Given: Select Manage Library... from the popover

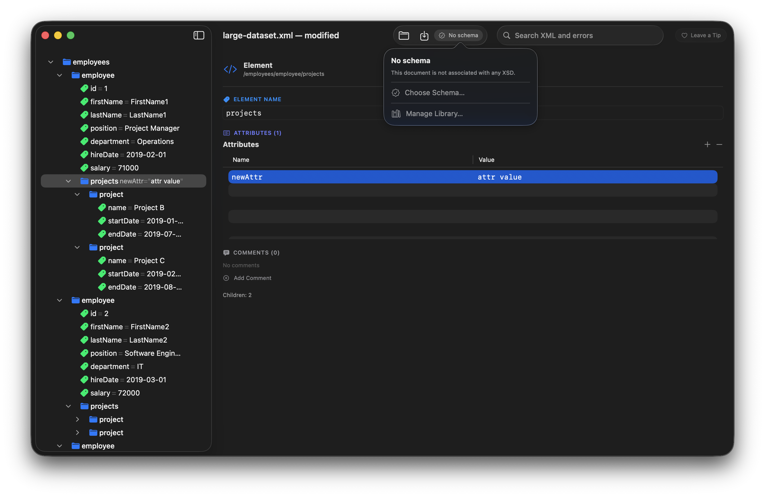Looking at the screenshot, I should [x=460, y=113].
